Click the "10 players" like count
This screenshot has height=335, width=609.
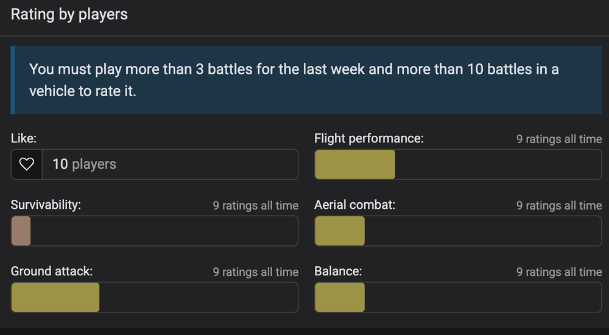click(84, 164)
